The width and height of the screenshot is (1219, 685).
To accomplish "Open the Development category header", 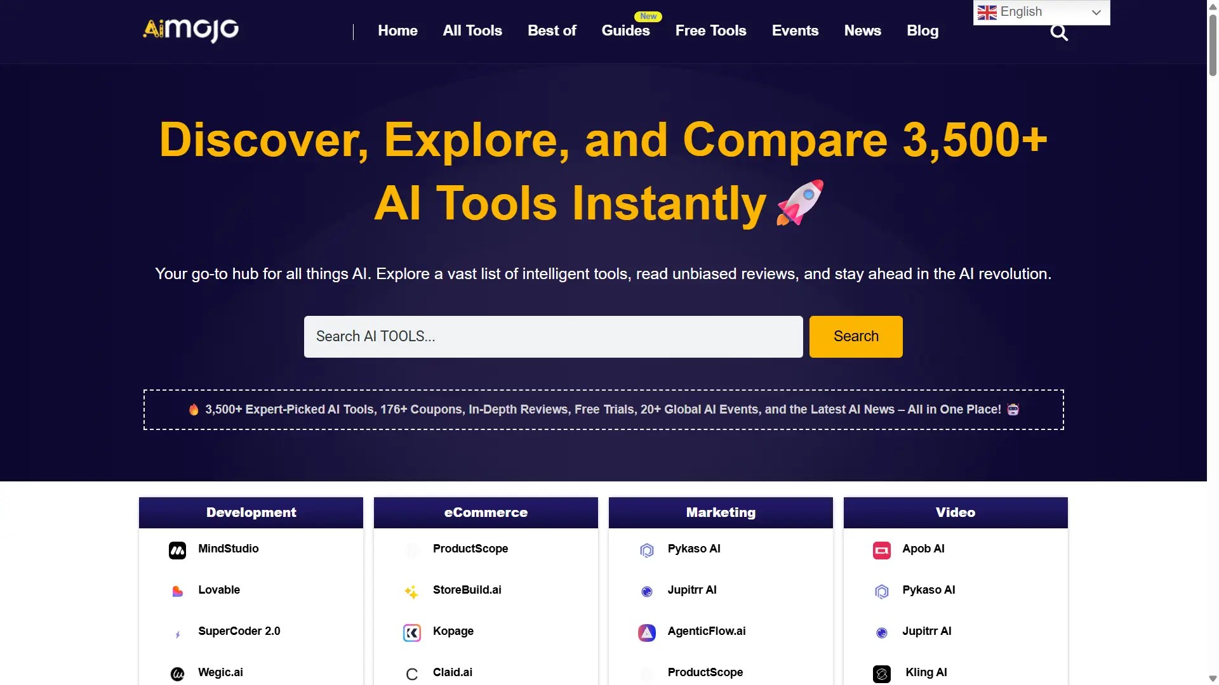I will 251,512.
